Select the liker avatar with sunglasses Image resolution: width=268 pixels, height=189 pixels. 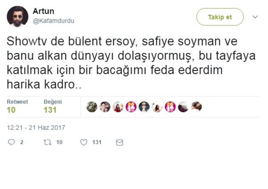click(144, 107)
